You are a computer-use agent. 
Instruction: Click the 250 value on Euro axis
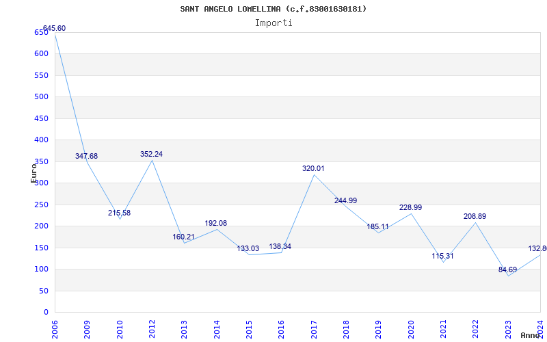[41, 205]
